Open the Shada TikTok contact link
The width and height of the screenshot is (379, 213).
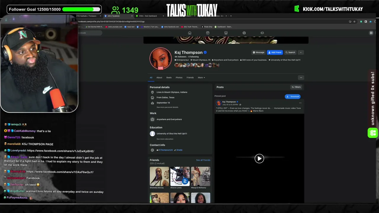(179, 150)
